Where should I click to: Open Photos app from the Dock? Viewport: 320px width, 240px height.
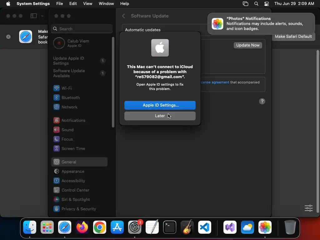[265, 227]
